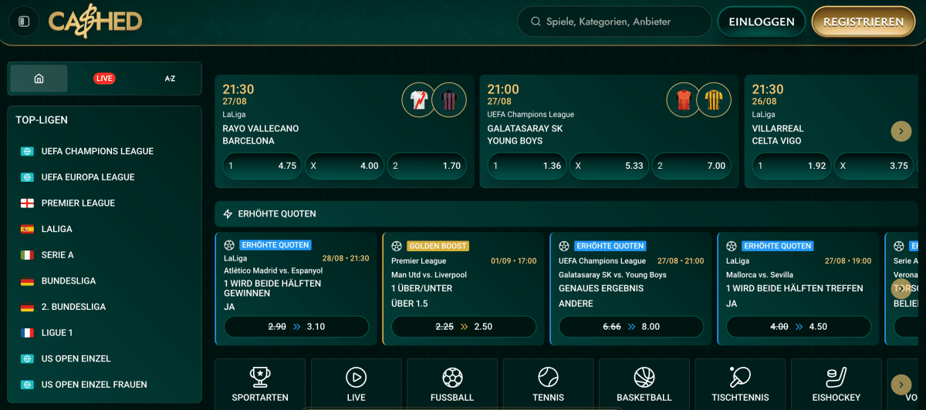The image size is (926, 410).
Task: Click the Ligue 1 France flag
Action: coord(27,333)
